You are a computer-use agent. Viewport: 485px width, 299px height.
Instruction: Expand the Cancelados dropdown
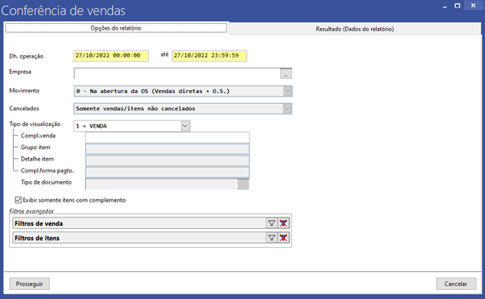pyautogui.click(x=288, y=109)
